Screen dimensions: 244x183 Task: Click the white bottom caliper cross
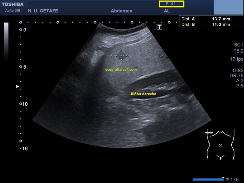coord(121,59)
